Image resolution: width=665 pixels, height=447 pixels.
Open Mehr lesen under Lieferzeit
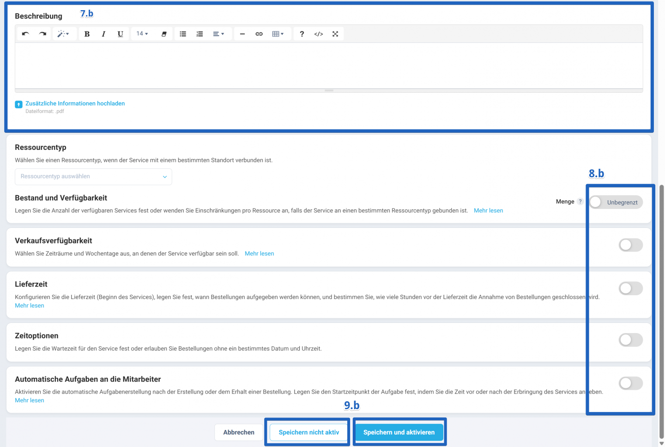(30, 305)
